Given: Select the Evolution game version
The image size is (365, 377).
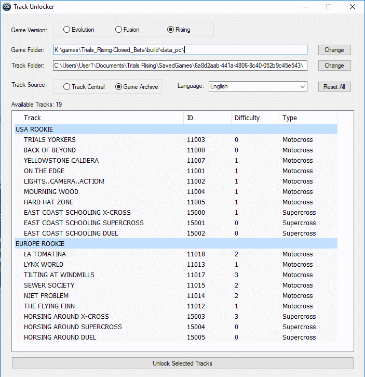Looking at the screenshot, I should (67, 30).
